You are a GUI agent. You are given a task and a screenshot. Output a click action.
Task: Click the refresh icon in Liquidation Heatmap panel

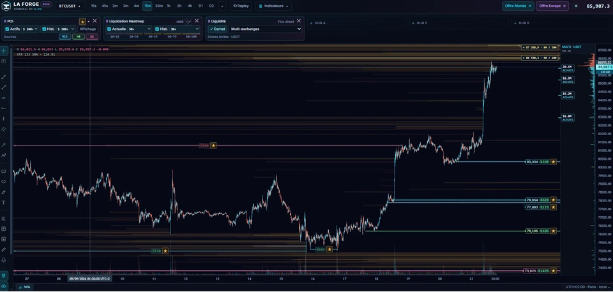(x=188, y=22)
